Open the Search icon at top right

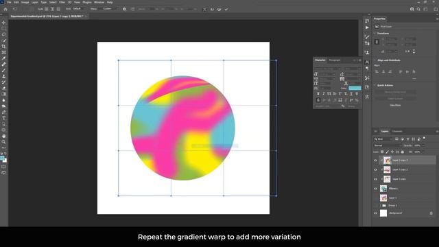pos(418,9)
